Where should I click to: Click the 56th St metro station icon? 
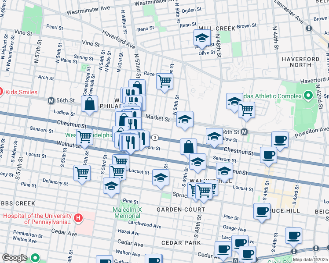click(51, 100)
